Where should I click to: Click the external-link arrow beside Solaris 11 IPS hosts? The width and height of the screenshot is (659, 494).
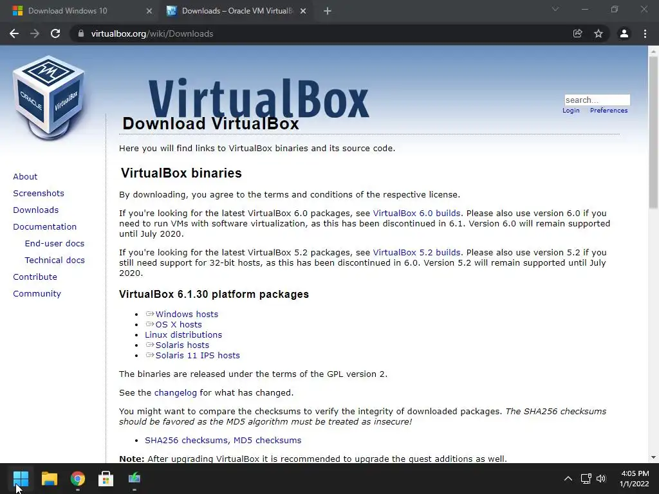coord(149,355)
